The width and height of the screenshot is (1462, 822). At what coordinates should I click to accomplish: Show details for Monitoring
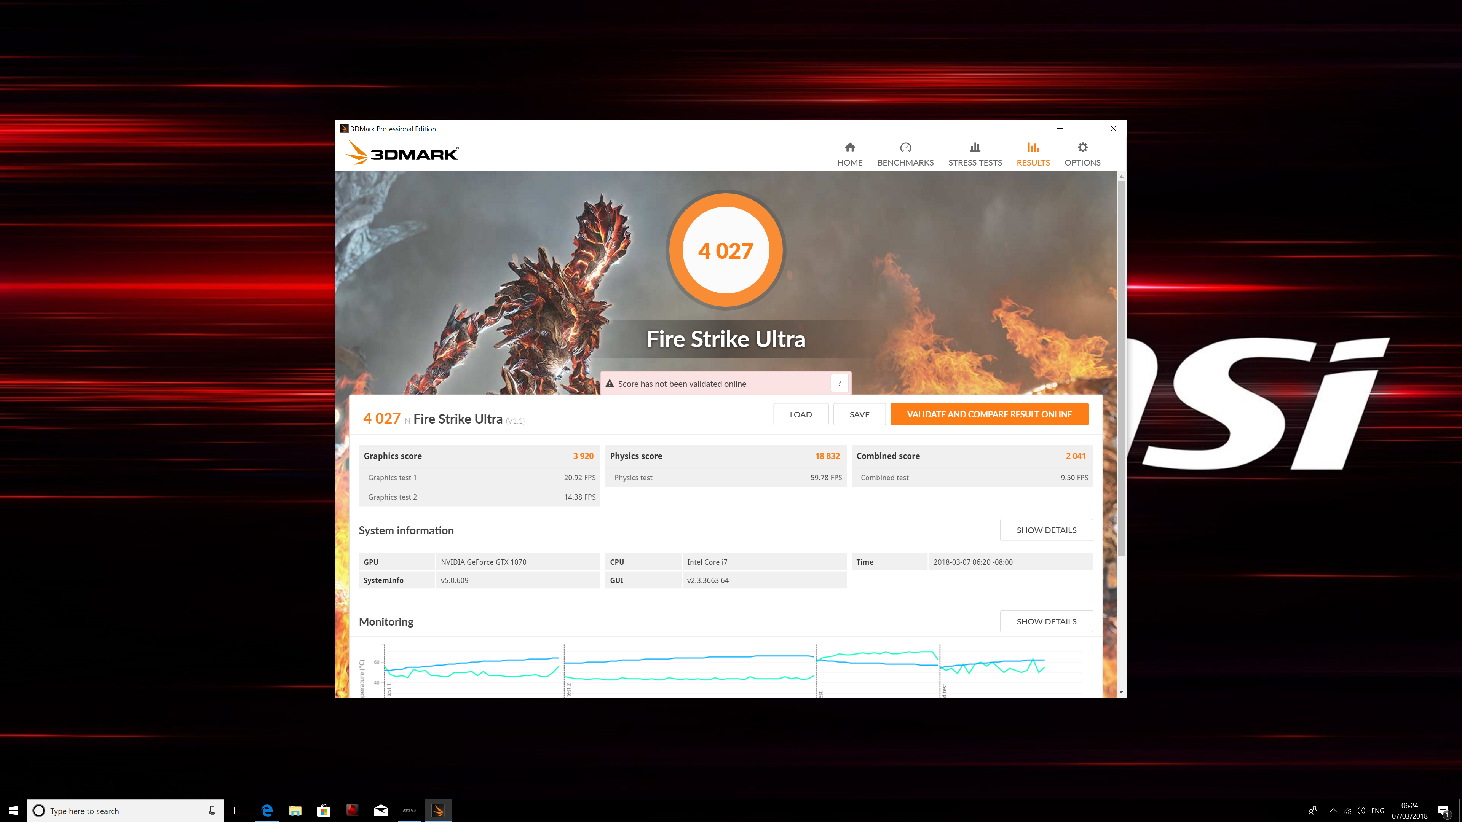tap(1046, 621)
